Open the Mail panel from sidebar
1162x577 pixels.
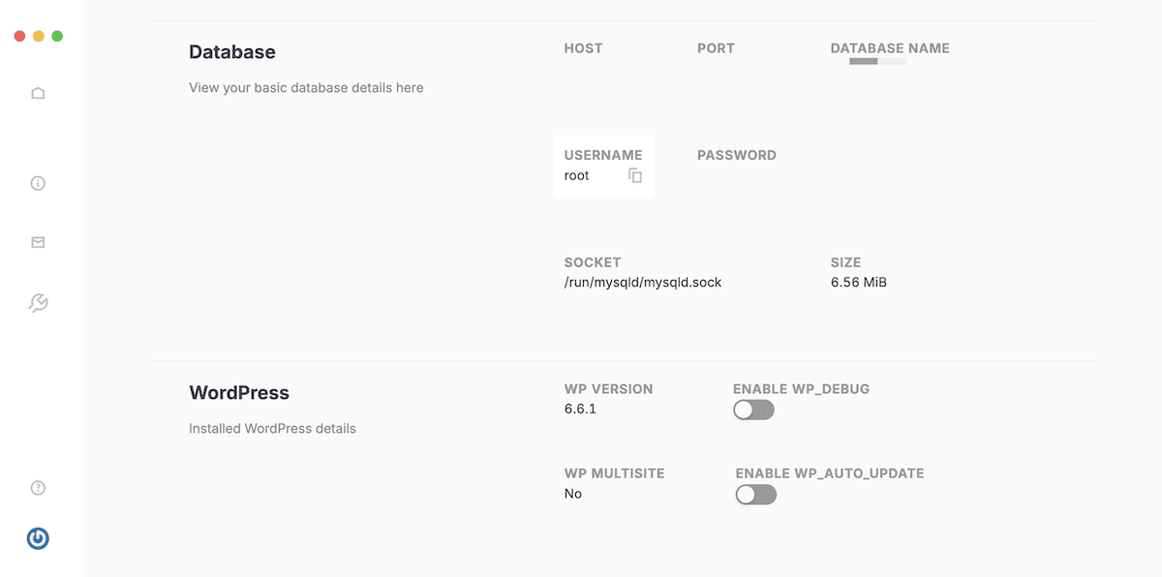[38, 242]
